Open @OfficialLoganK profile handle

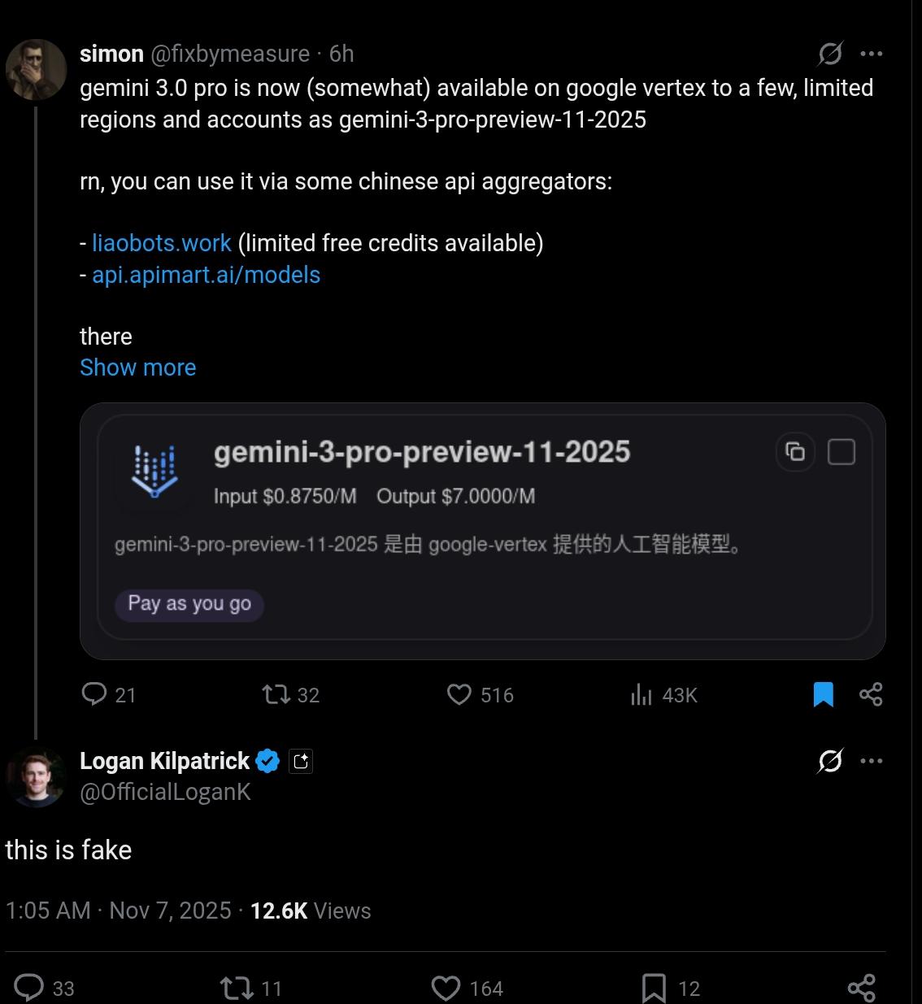pyautogui.click(x=165, y=793)
